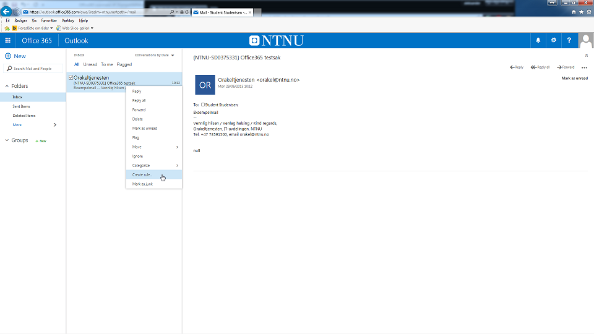Open the notifications bell
The width and height of the screenshot is (594, 334).
[538, 40]
